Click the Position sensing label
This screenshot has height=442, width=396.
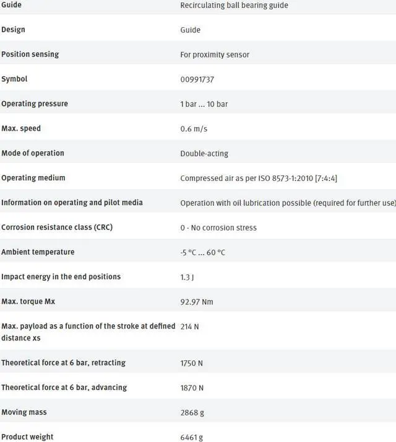click(30, 54)
